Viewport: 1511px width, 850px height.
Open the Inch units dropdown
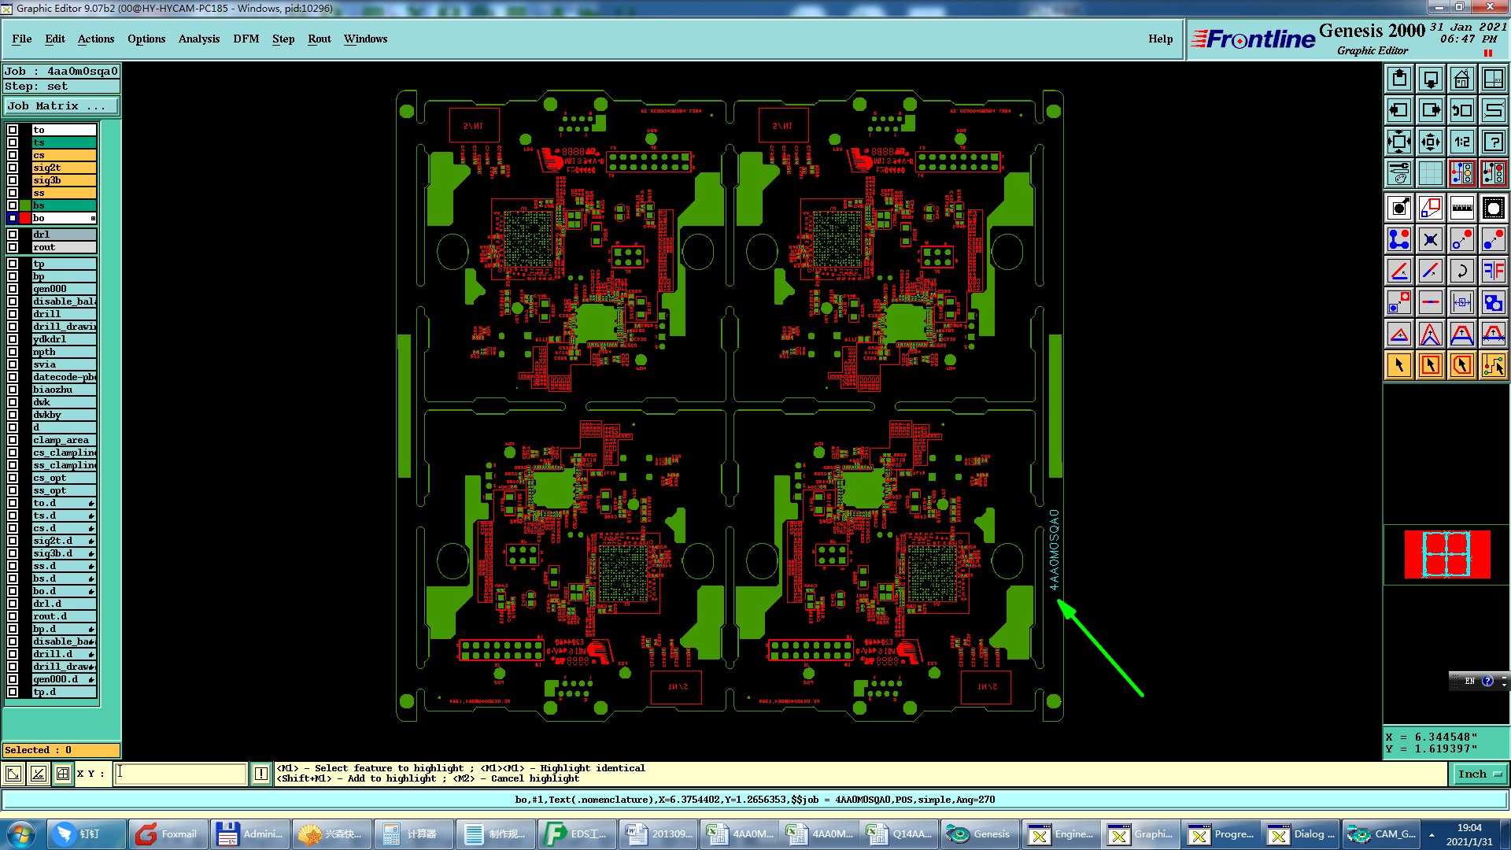tap(1479, 774)
